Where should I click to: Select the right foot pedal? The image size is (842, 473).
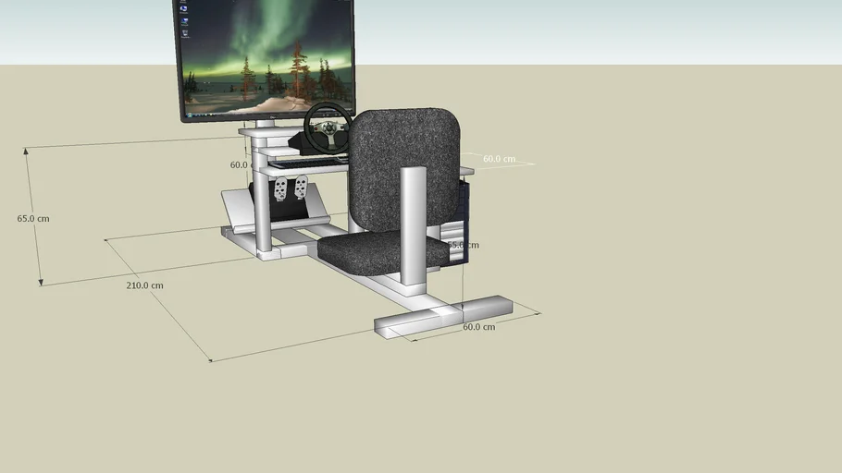click(x=301, y=187)
